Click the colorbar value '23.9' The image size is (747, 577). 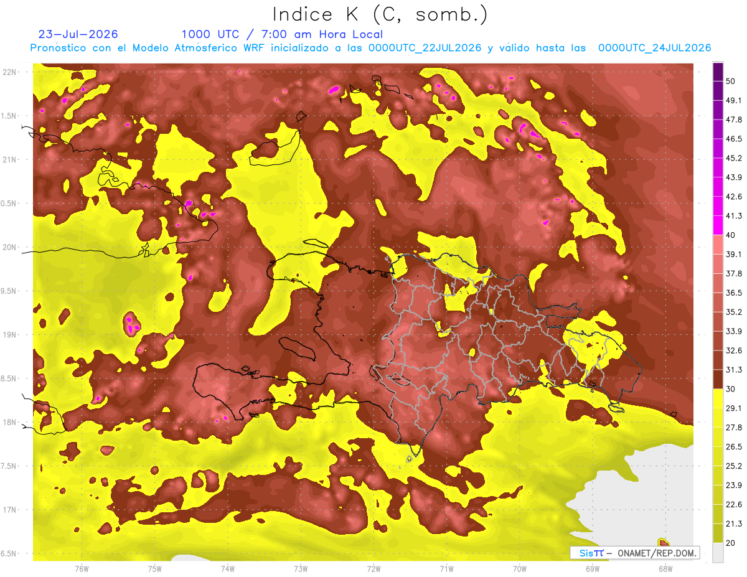pyautogui.click(x=733, y=486)
